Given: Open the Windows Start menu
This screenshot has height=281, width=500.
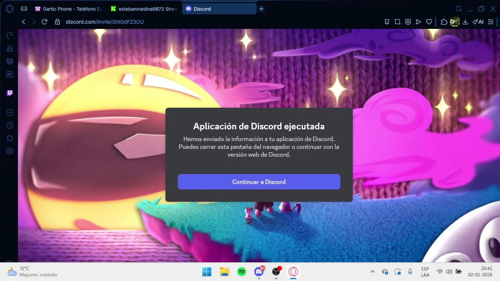Looking at the screenshot, I should click(x=207, y=272).
